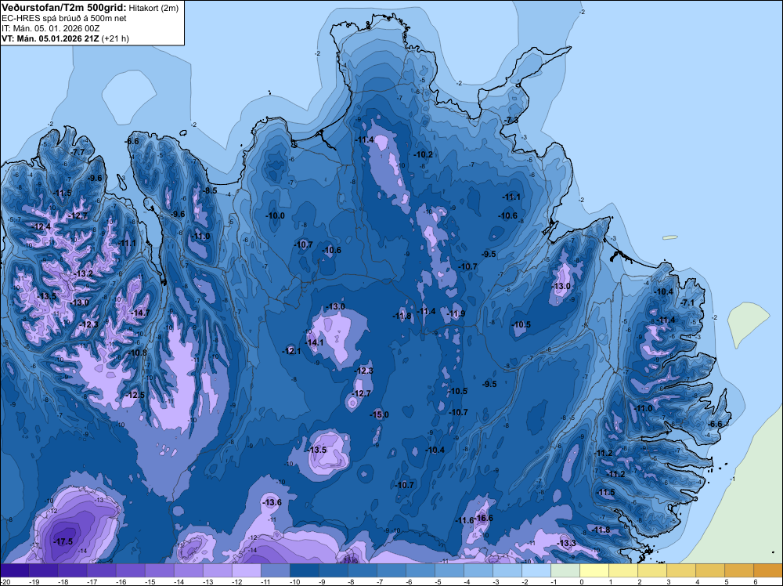This screenshot has height=586, width=783.
Task: Select the 0 yellow legend swatch
Action: click(x=594, y=570)
